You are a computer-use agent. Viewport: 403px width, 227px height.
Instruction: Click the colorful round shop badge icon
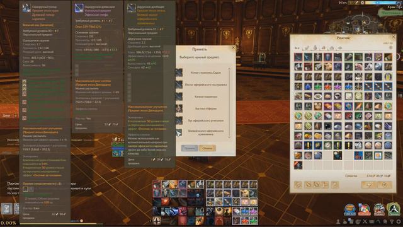click(365, 209)
